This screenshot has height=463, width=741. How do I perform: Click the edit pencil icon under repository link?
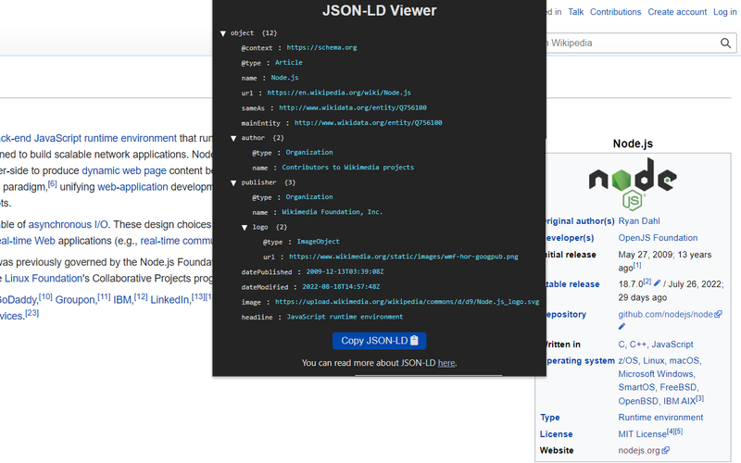[622, 327]
